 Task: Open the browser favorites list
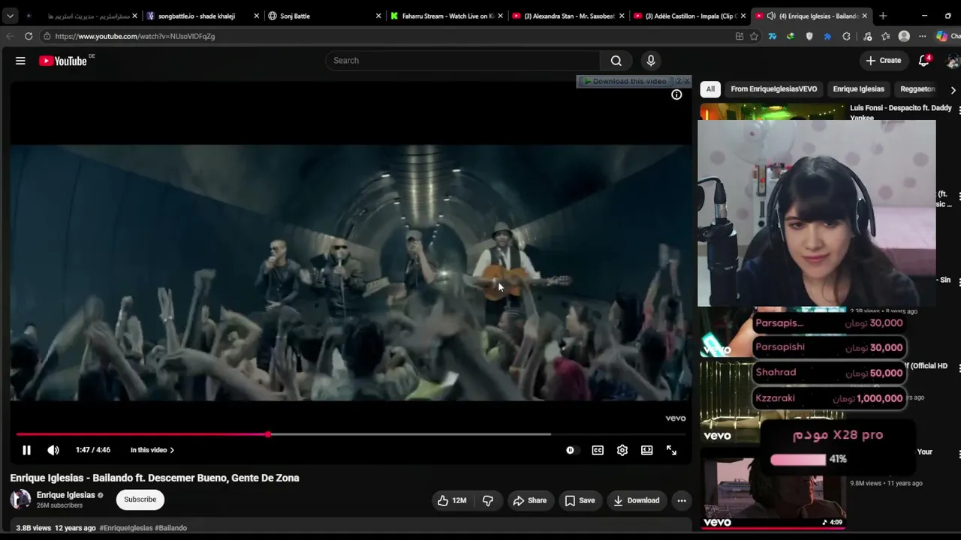(886, 36)
